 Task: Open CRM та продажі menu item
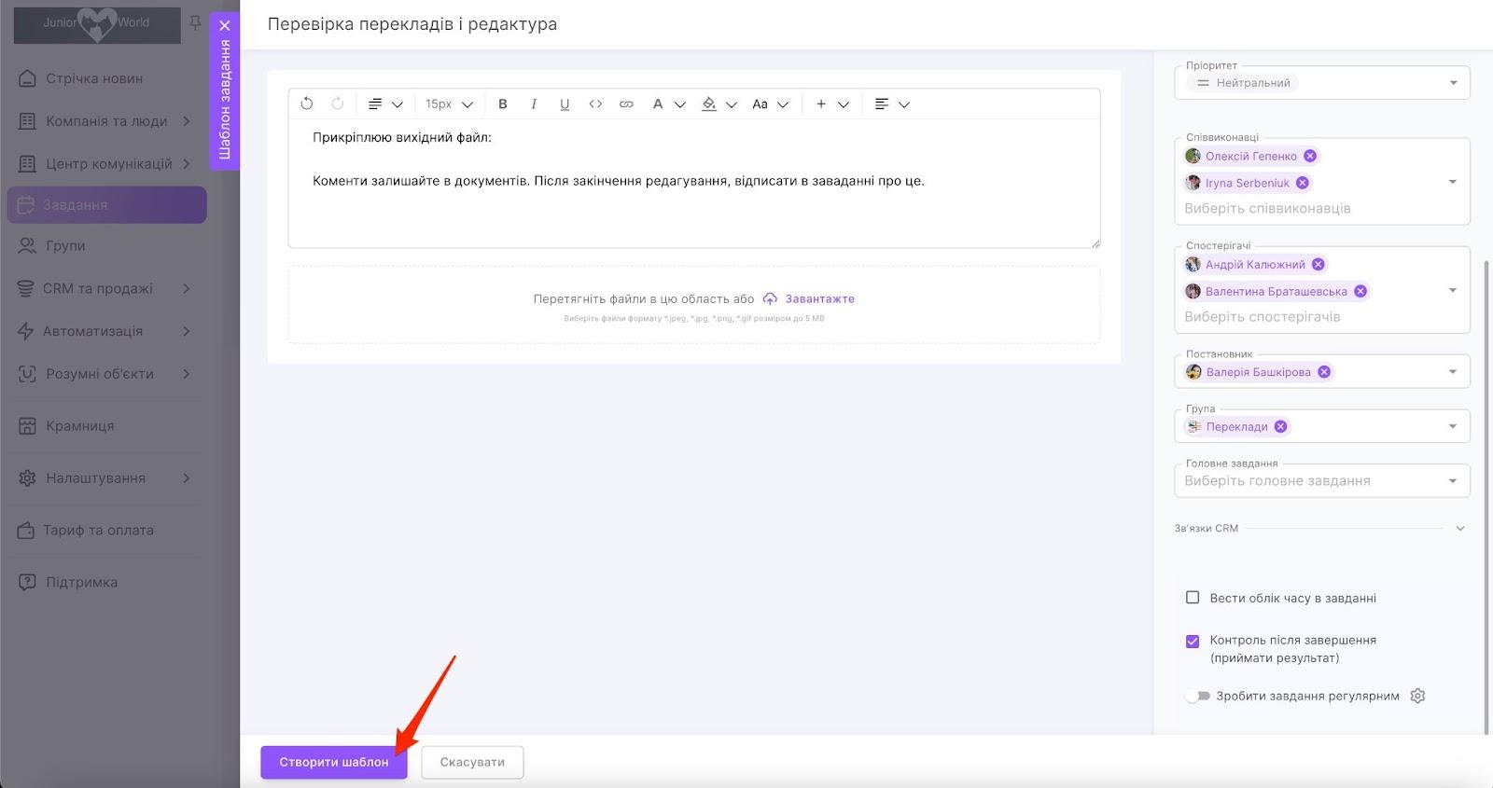(105, 289)
